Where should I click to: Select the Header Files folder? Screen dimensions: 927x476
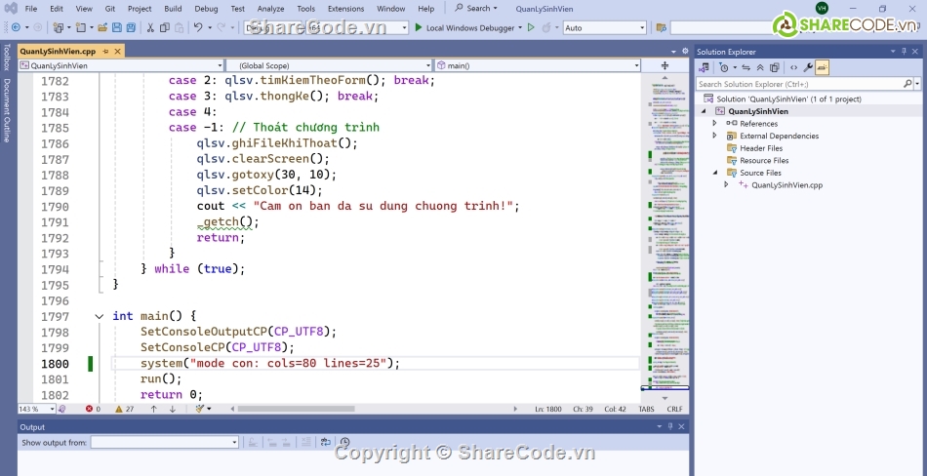pyautogui.click(x=761, y=148)
